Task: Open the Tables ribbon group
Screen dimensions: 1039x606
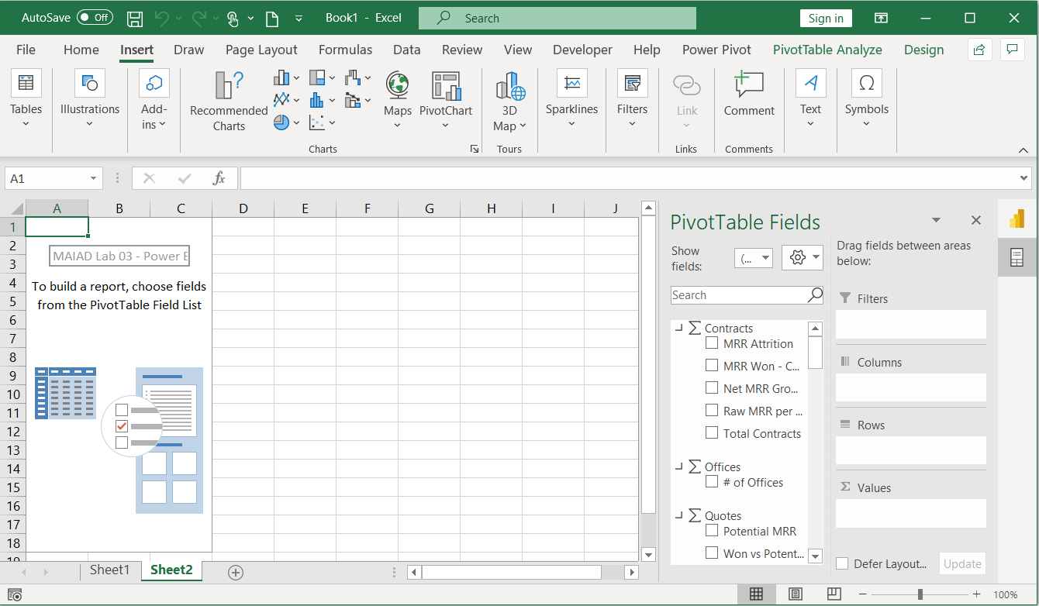Action: (x=26, y=98)
